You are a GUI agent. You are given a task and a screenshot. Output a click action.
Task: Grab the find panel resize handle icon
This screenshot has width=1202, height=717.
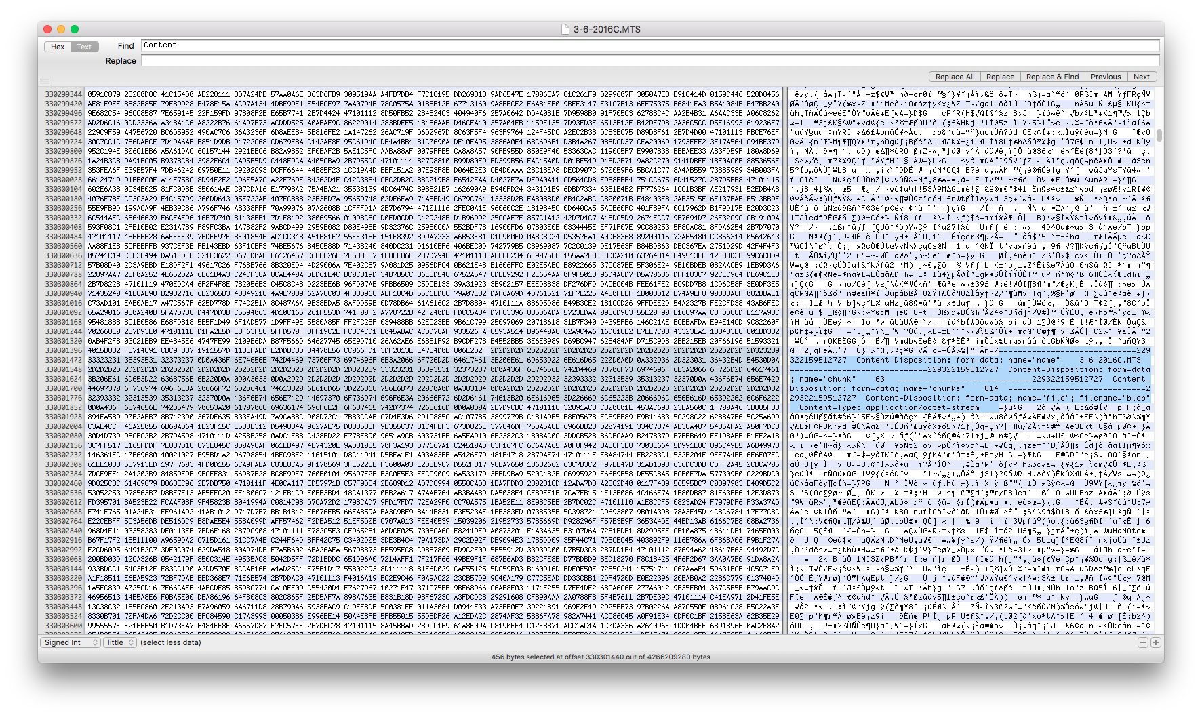(45, 81)
